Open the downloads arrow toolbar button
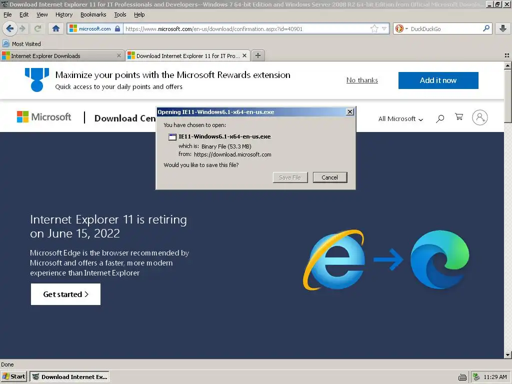Viewport: 512px width, 384px height. [503, 28]
